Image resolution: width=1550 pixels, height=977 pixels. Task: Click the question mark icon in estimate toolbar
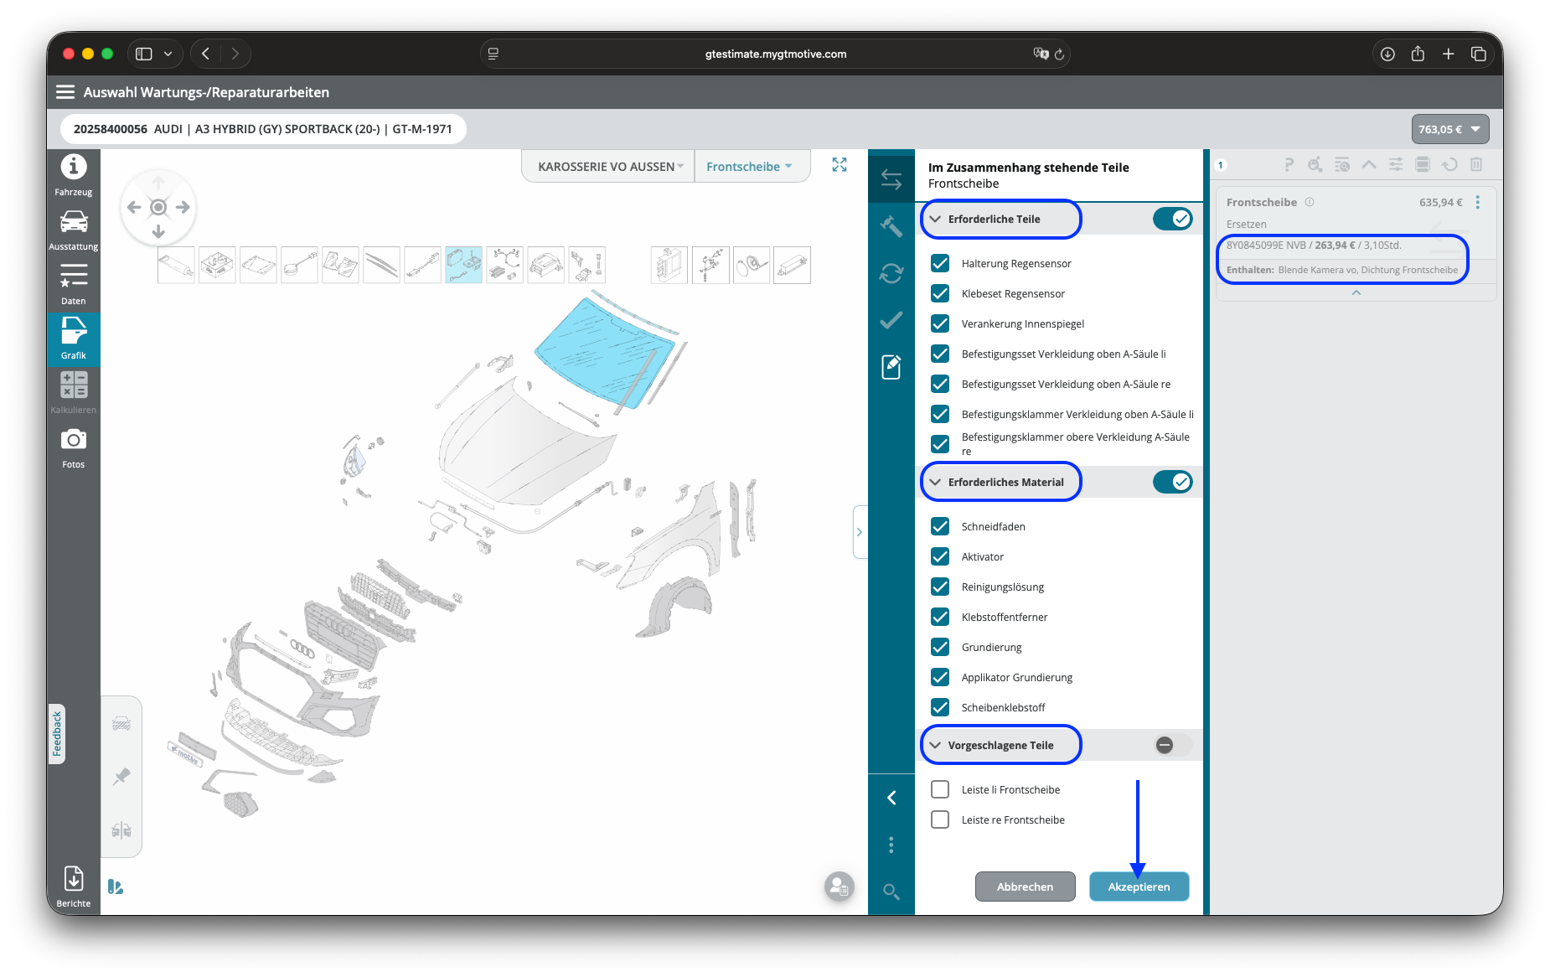tap(1289, 165)
